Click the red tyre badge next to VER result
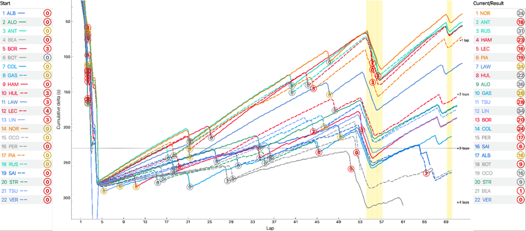526x231 pixels. click(521, 200)
